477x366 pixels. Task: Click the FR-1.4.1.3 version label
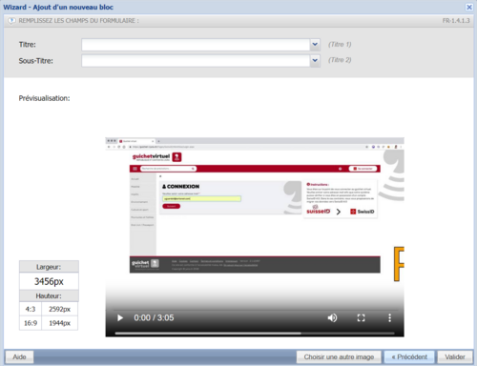pyautogui.click(x=456, y=21)
